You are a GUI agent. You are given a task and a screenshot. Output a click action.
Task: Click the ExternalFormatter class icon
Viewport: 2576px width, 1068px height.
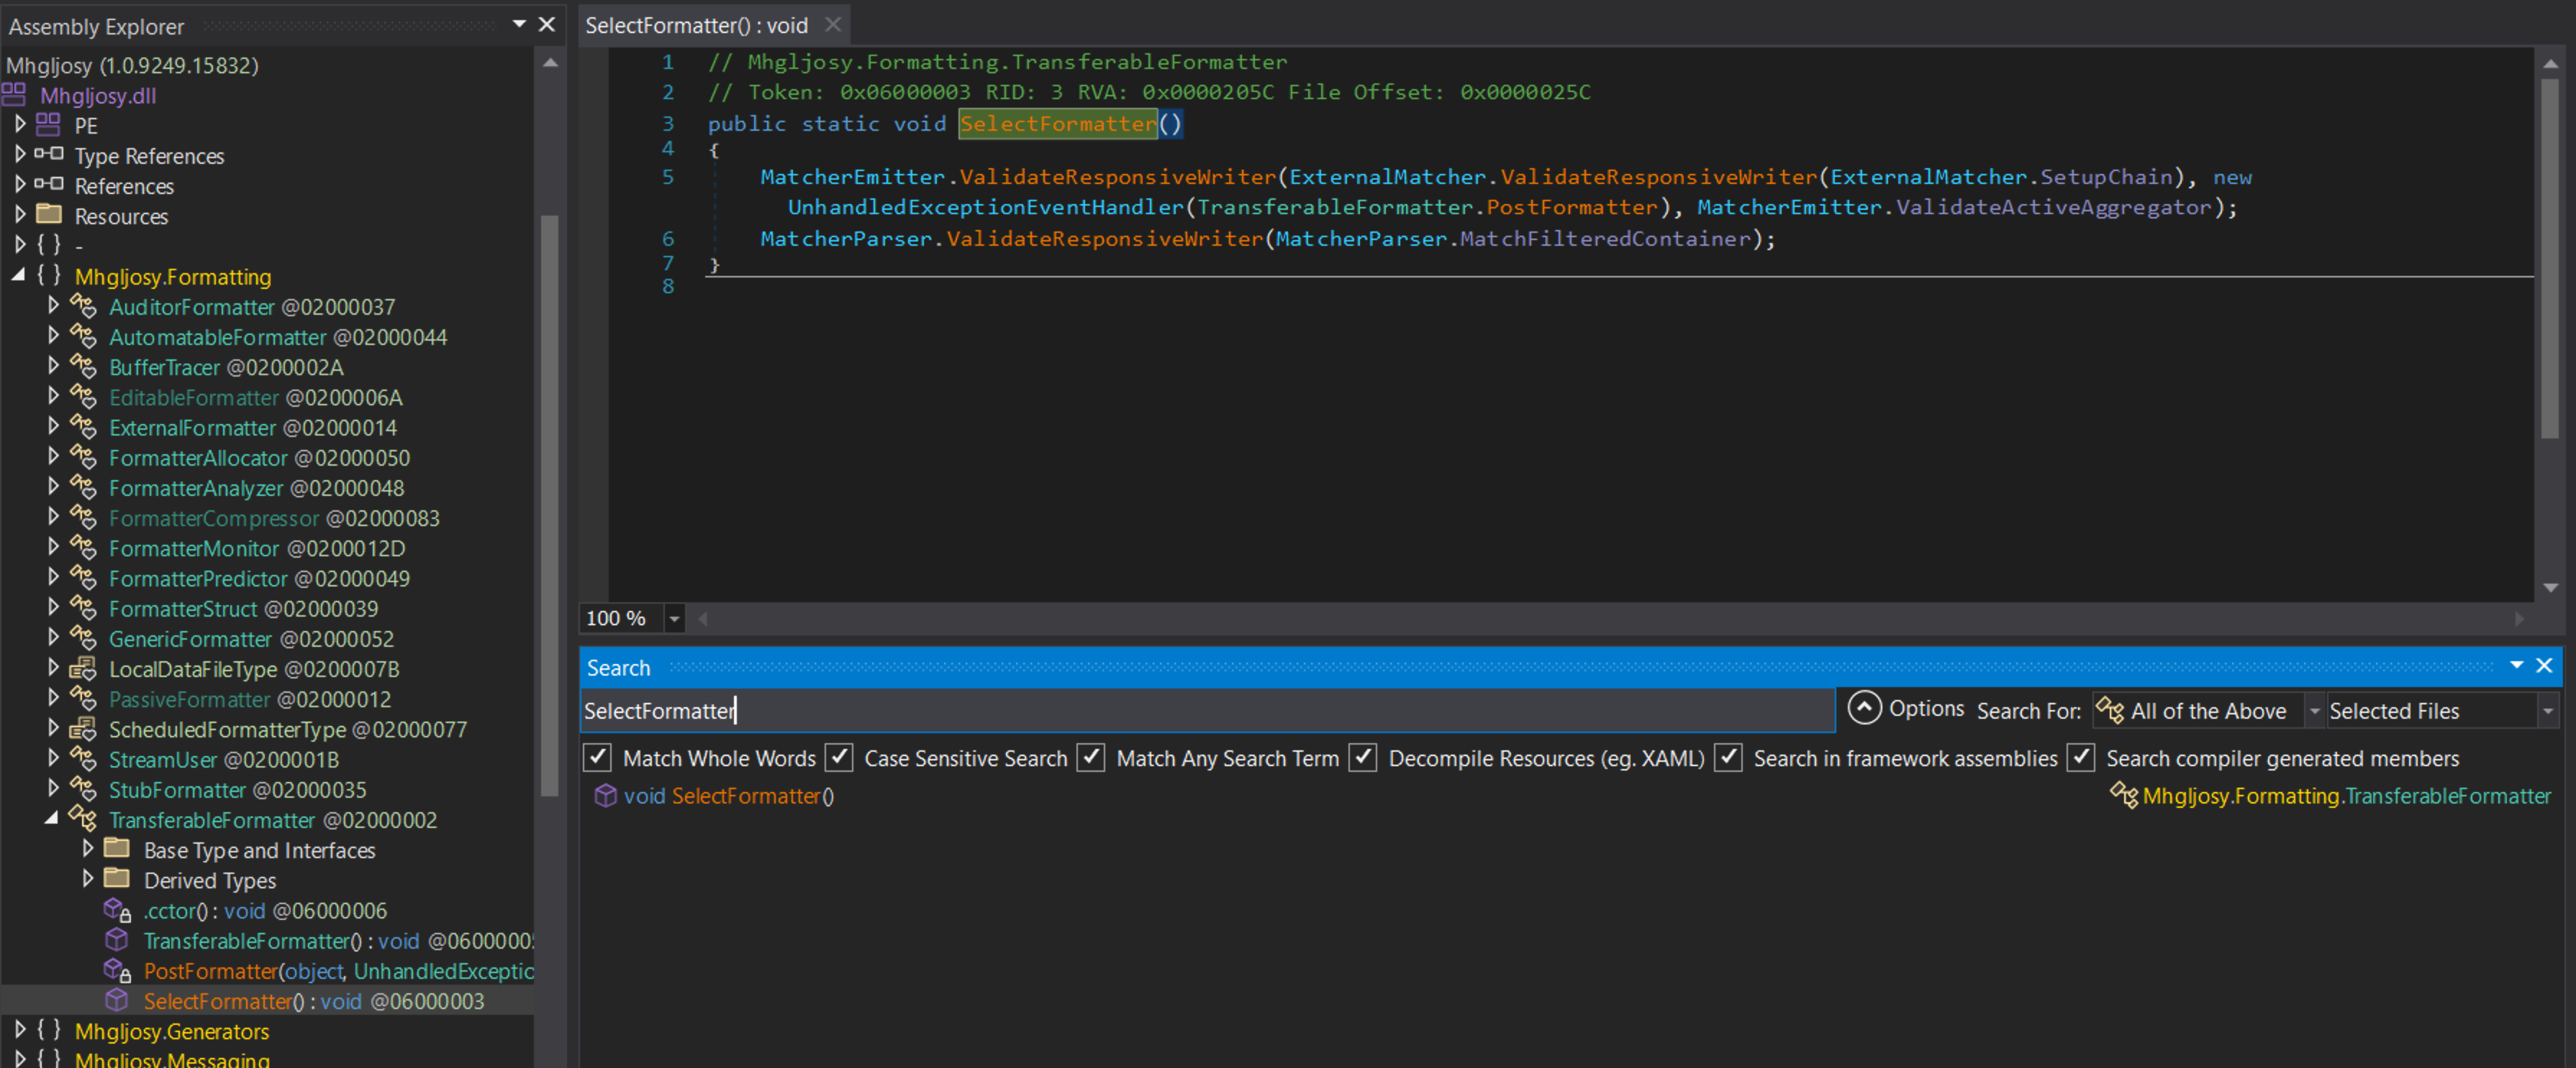pos(83,428)
